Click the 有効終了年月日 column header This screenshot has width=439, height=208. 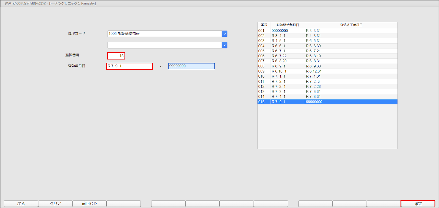(351, 25)
